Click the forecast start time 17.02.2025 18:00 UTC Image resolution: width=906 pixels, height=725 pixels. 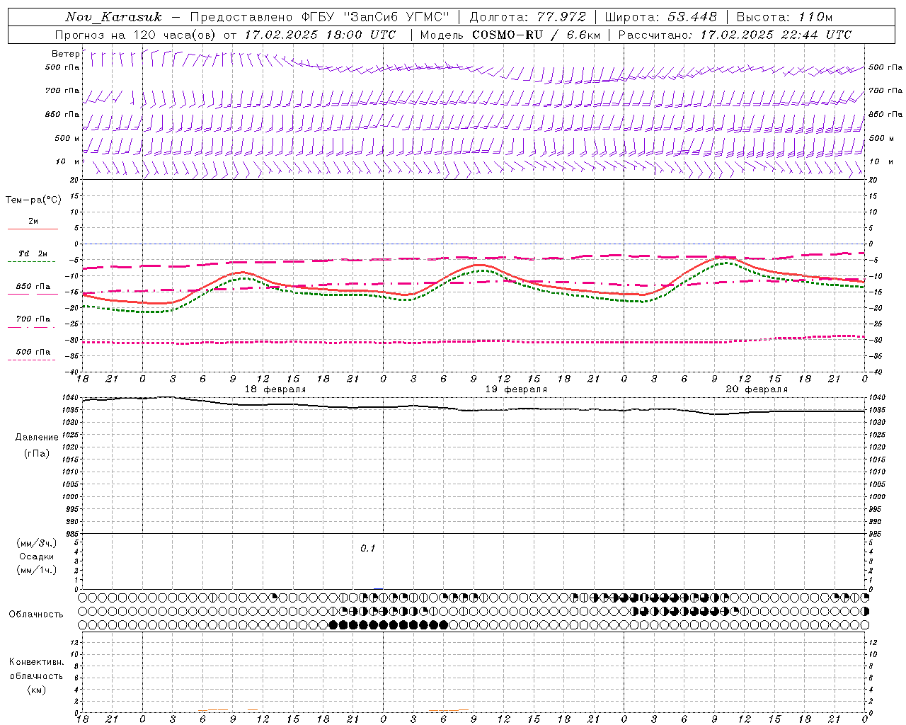(x=320, y=35)
